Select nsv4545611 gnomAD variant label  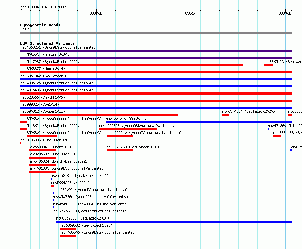coord(91,211)
